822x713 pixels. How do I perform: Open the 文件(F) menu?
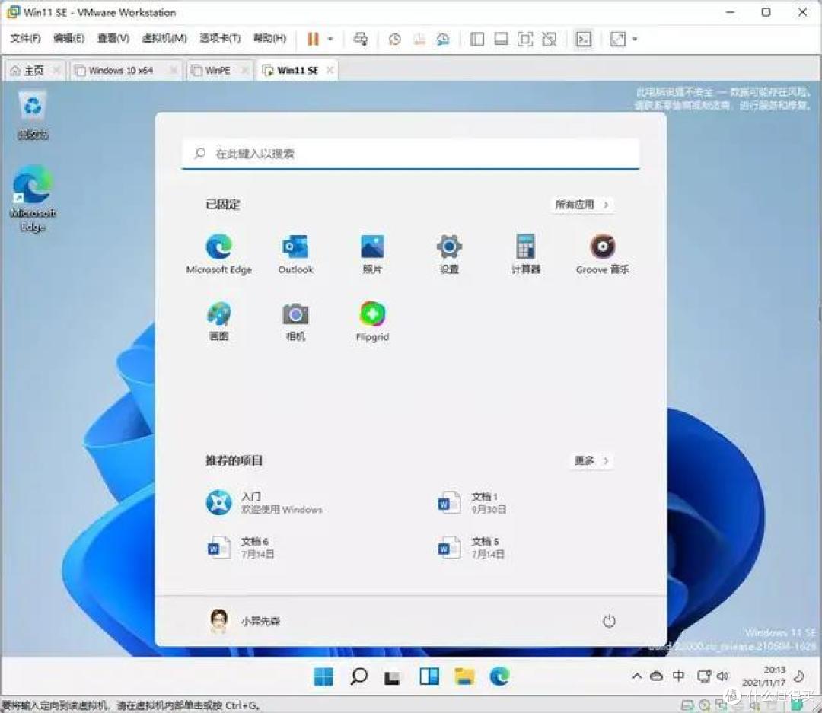click(25, 38)
